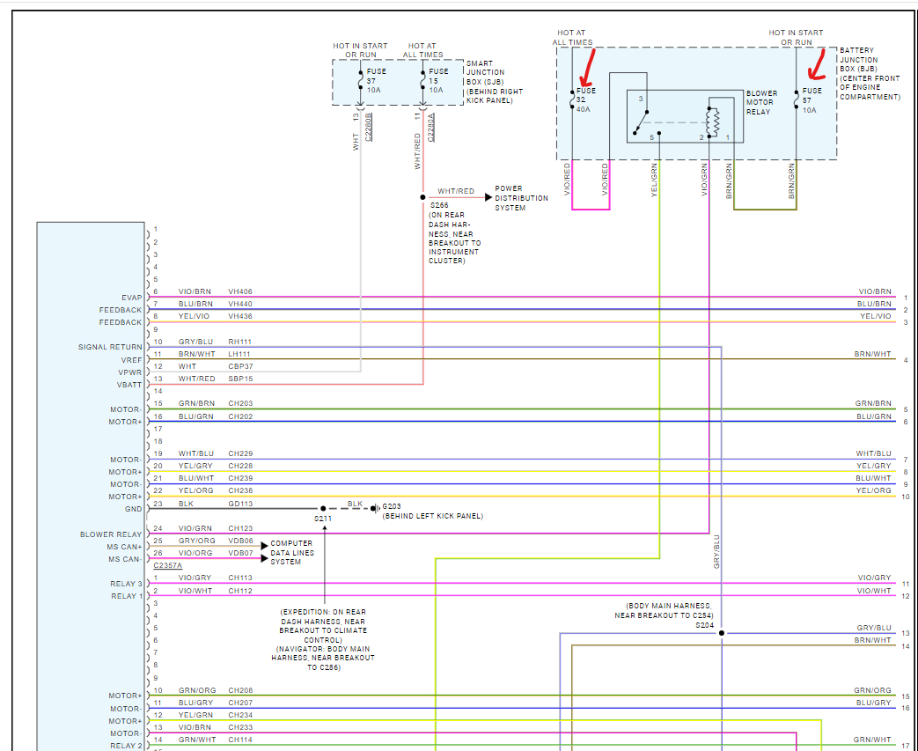Click the blower motor relay coil symbol
The height and width of the screenshot is (751, 918).
pos(715,118)
